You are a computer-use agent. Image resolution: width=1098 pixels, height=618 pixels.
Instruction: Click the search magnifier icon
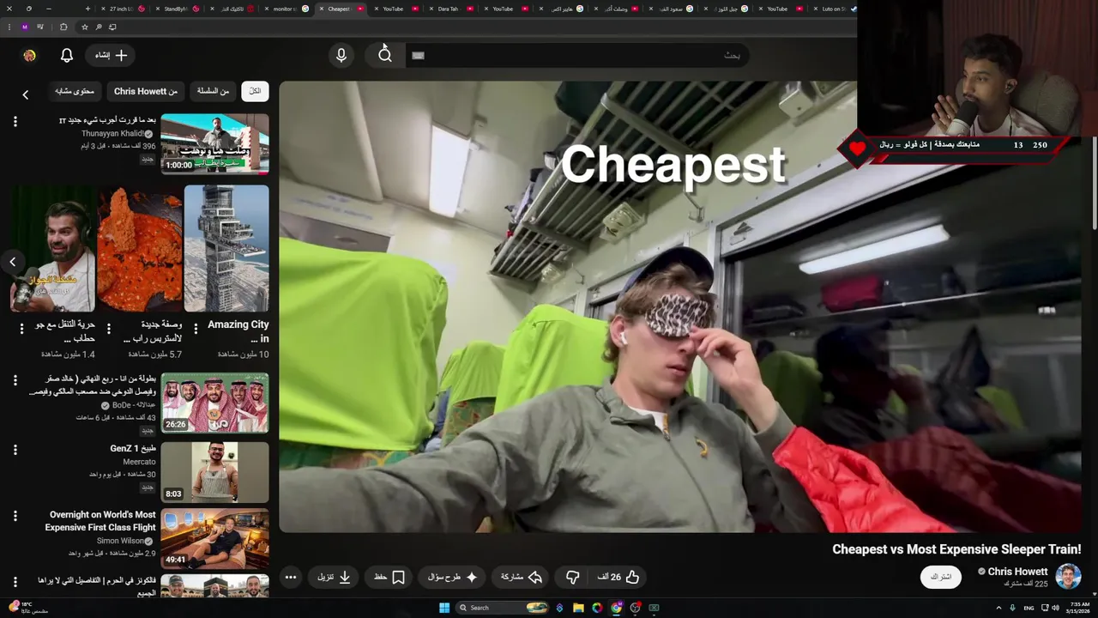[385, 55]
